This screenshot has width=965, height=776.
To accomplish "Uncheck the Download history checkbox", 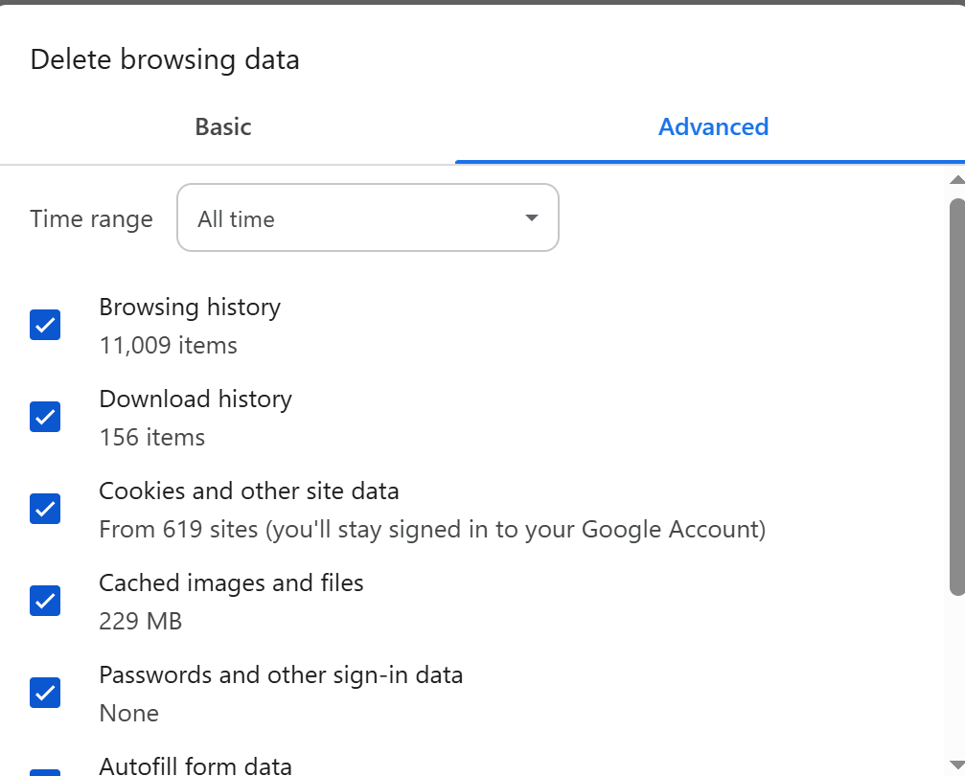I will pos(45,417).
